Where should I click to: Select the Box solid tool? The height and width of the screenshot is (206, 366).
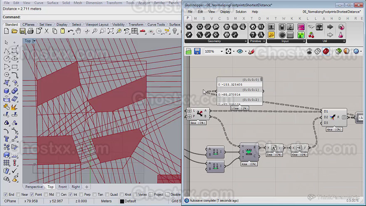(7, 91)
